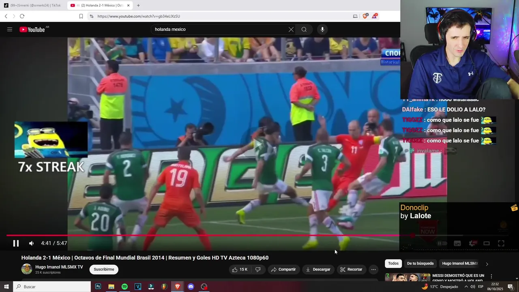Click the Recortar button
This screenshot has width=519, height=292.
click(x=351, y=269)
